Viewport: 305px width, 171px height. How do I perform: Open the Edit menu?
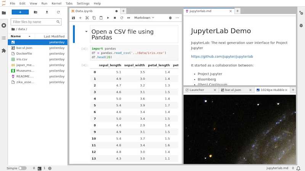pos(22,3)
